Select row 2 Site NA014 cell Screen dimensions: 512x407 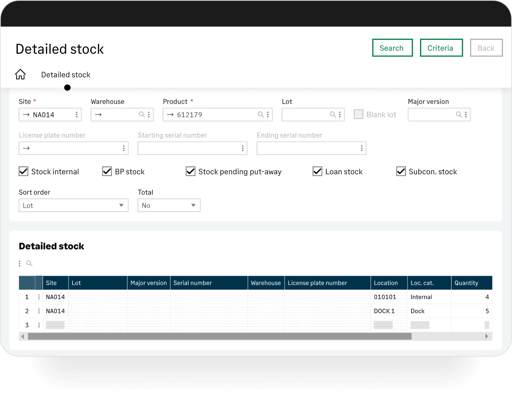56,311
